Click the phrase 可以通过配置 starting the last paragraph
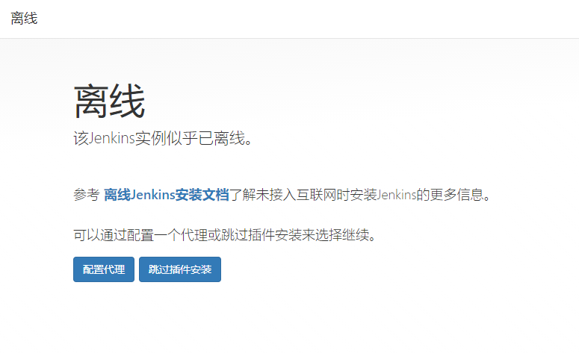579x353 pixels. (114, 234)
